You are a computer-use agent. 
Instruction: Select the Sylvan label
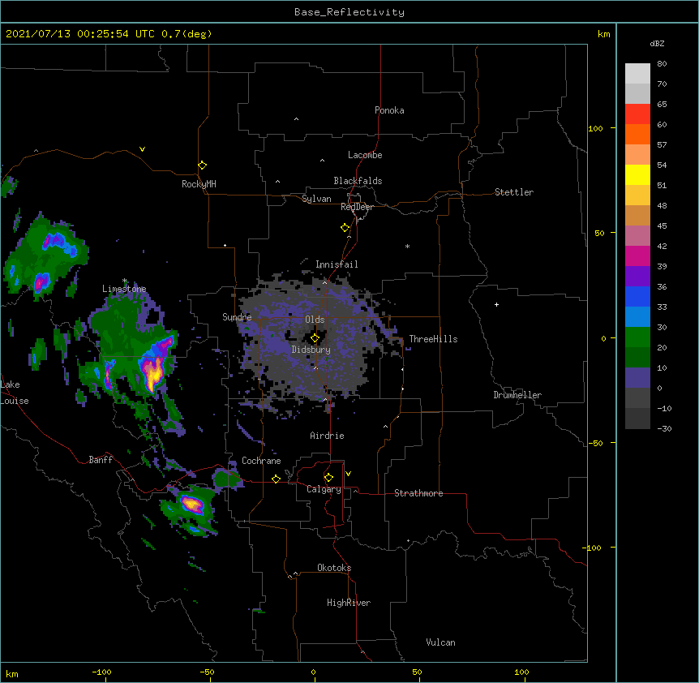click(316, 199)
